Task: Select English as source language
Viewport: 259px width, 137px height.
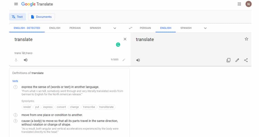Action: point(55,28)
